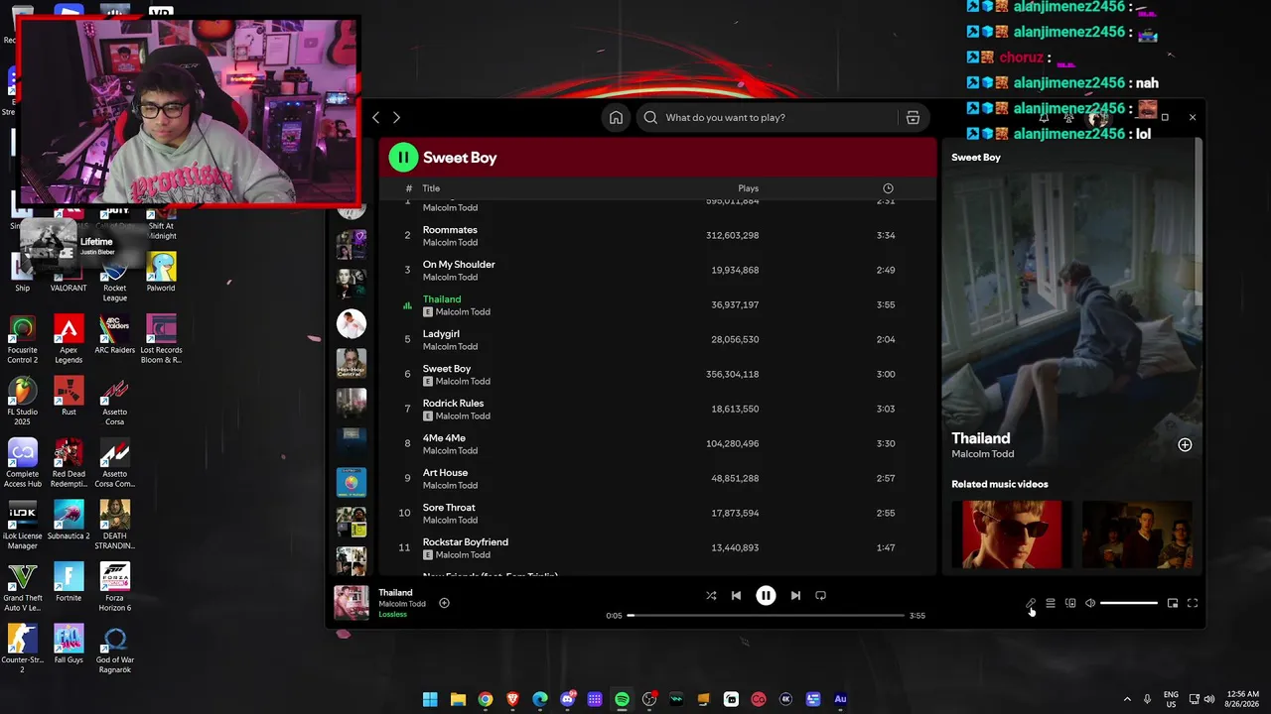
Task: Open the Hip-Hop Central playlist in the library sidebar
Action: (x=352, y=364)
